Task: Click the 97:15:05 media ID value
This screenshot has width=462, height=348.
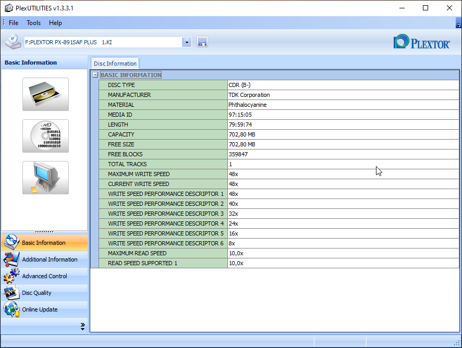Action: coord(240,115)
